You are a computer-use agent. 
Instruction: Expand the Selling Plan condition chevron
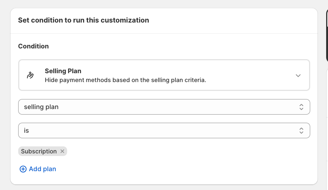coord(298,75)
